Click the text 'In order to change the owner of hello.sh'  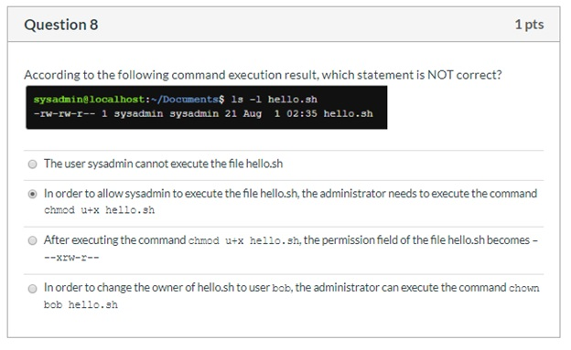pyautogui.click(x=139, y=288)
